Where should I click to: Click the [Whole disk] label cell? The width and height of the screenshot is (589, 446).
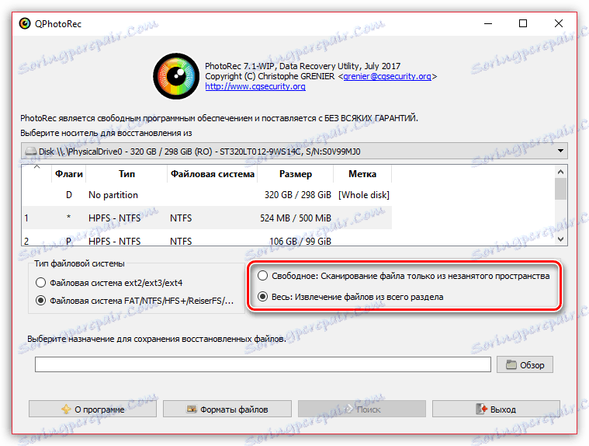pos(364,195)
